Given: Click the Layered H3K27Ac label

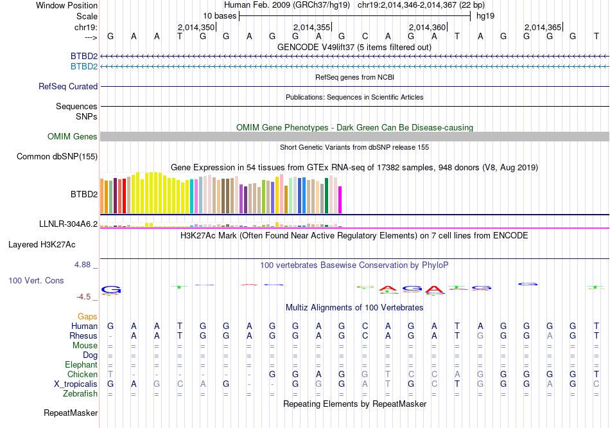Looking at the screenshot, I should 42,245.
